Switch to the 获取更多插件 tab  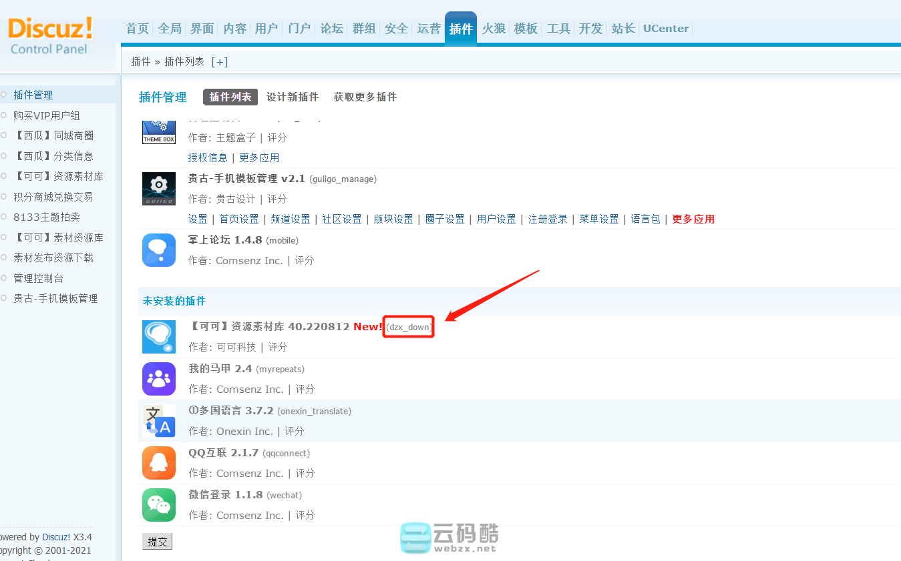coord(365,97)
